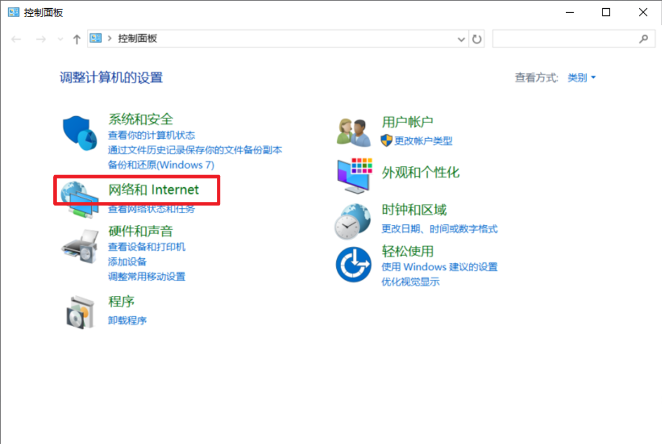
Task: Open 硬件和声音 category heading
Action: [141, 231]
